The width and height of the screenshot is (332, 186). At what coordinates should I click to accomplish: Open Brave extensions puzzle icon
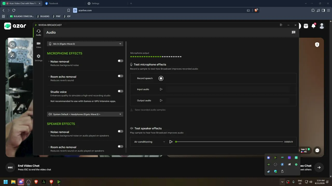313,10
